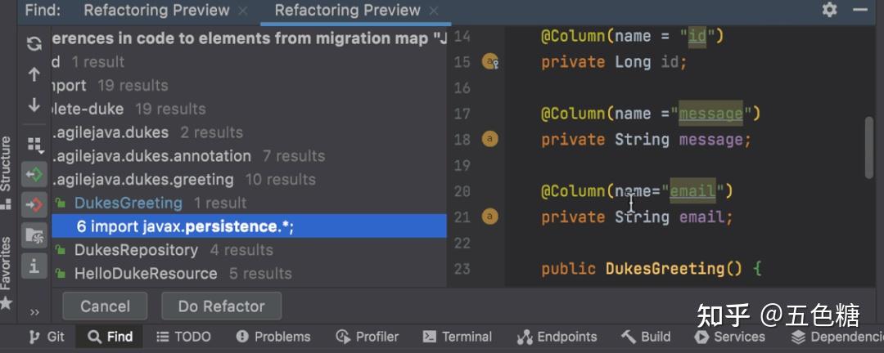
Task: Go to previous occurrence with up arrow
Action: (34, 74)
